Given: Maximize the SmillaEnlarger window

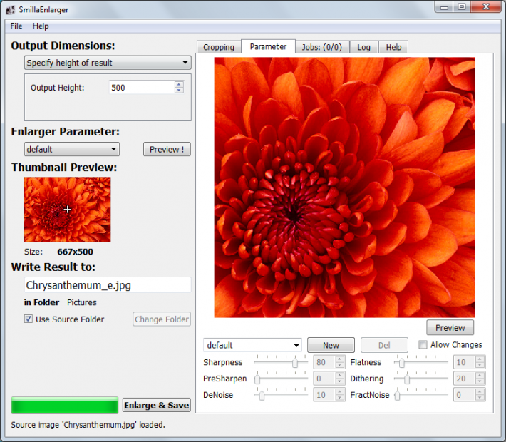Looking at the screenshot, I should [462, 7].
